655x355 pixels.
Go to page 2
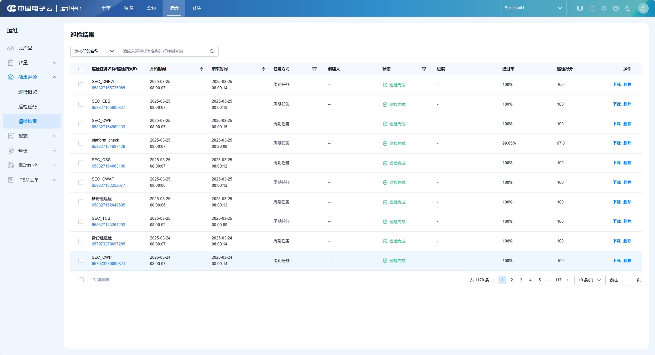512,280
